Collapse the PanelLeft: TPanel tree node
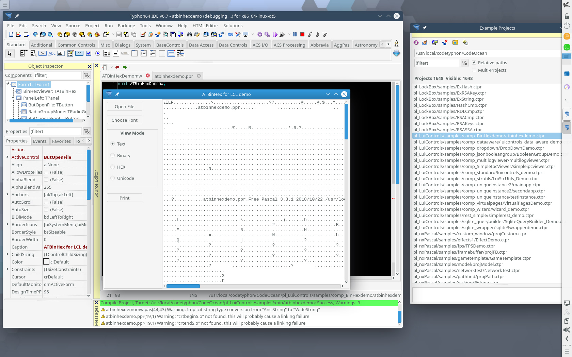This screenshot has height=357, width=572. (13, 98)
